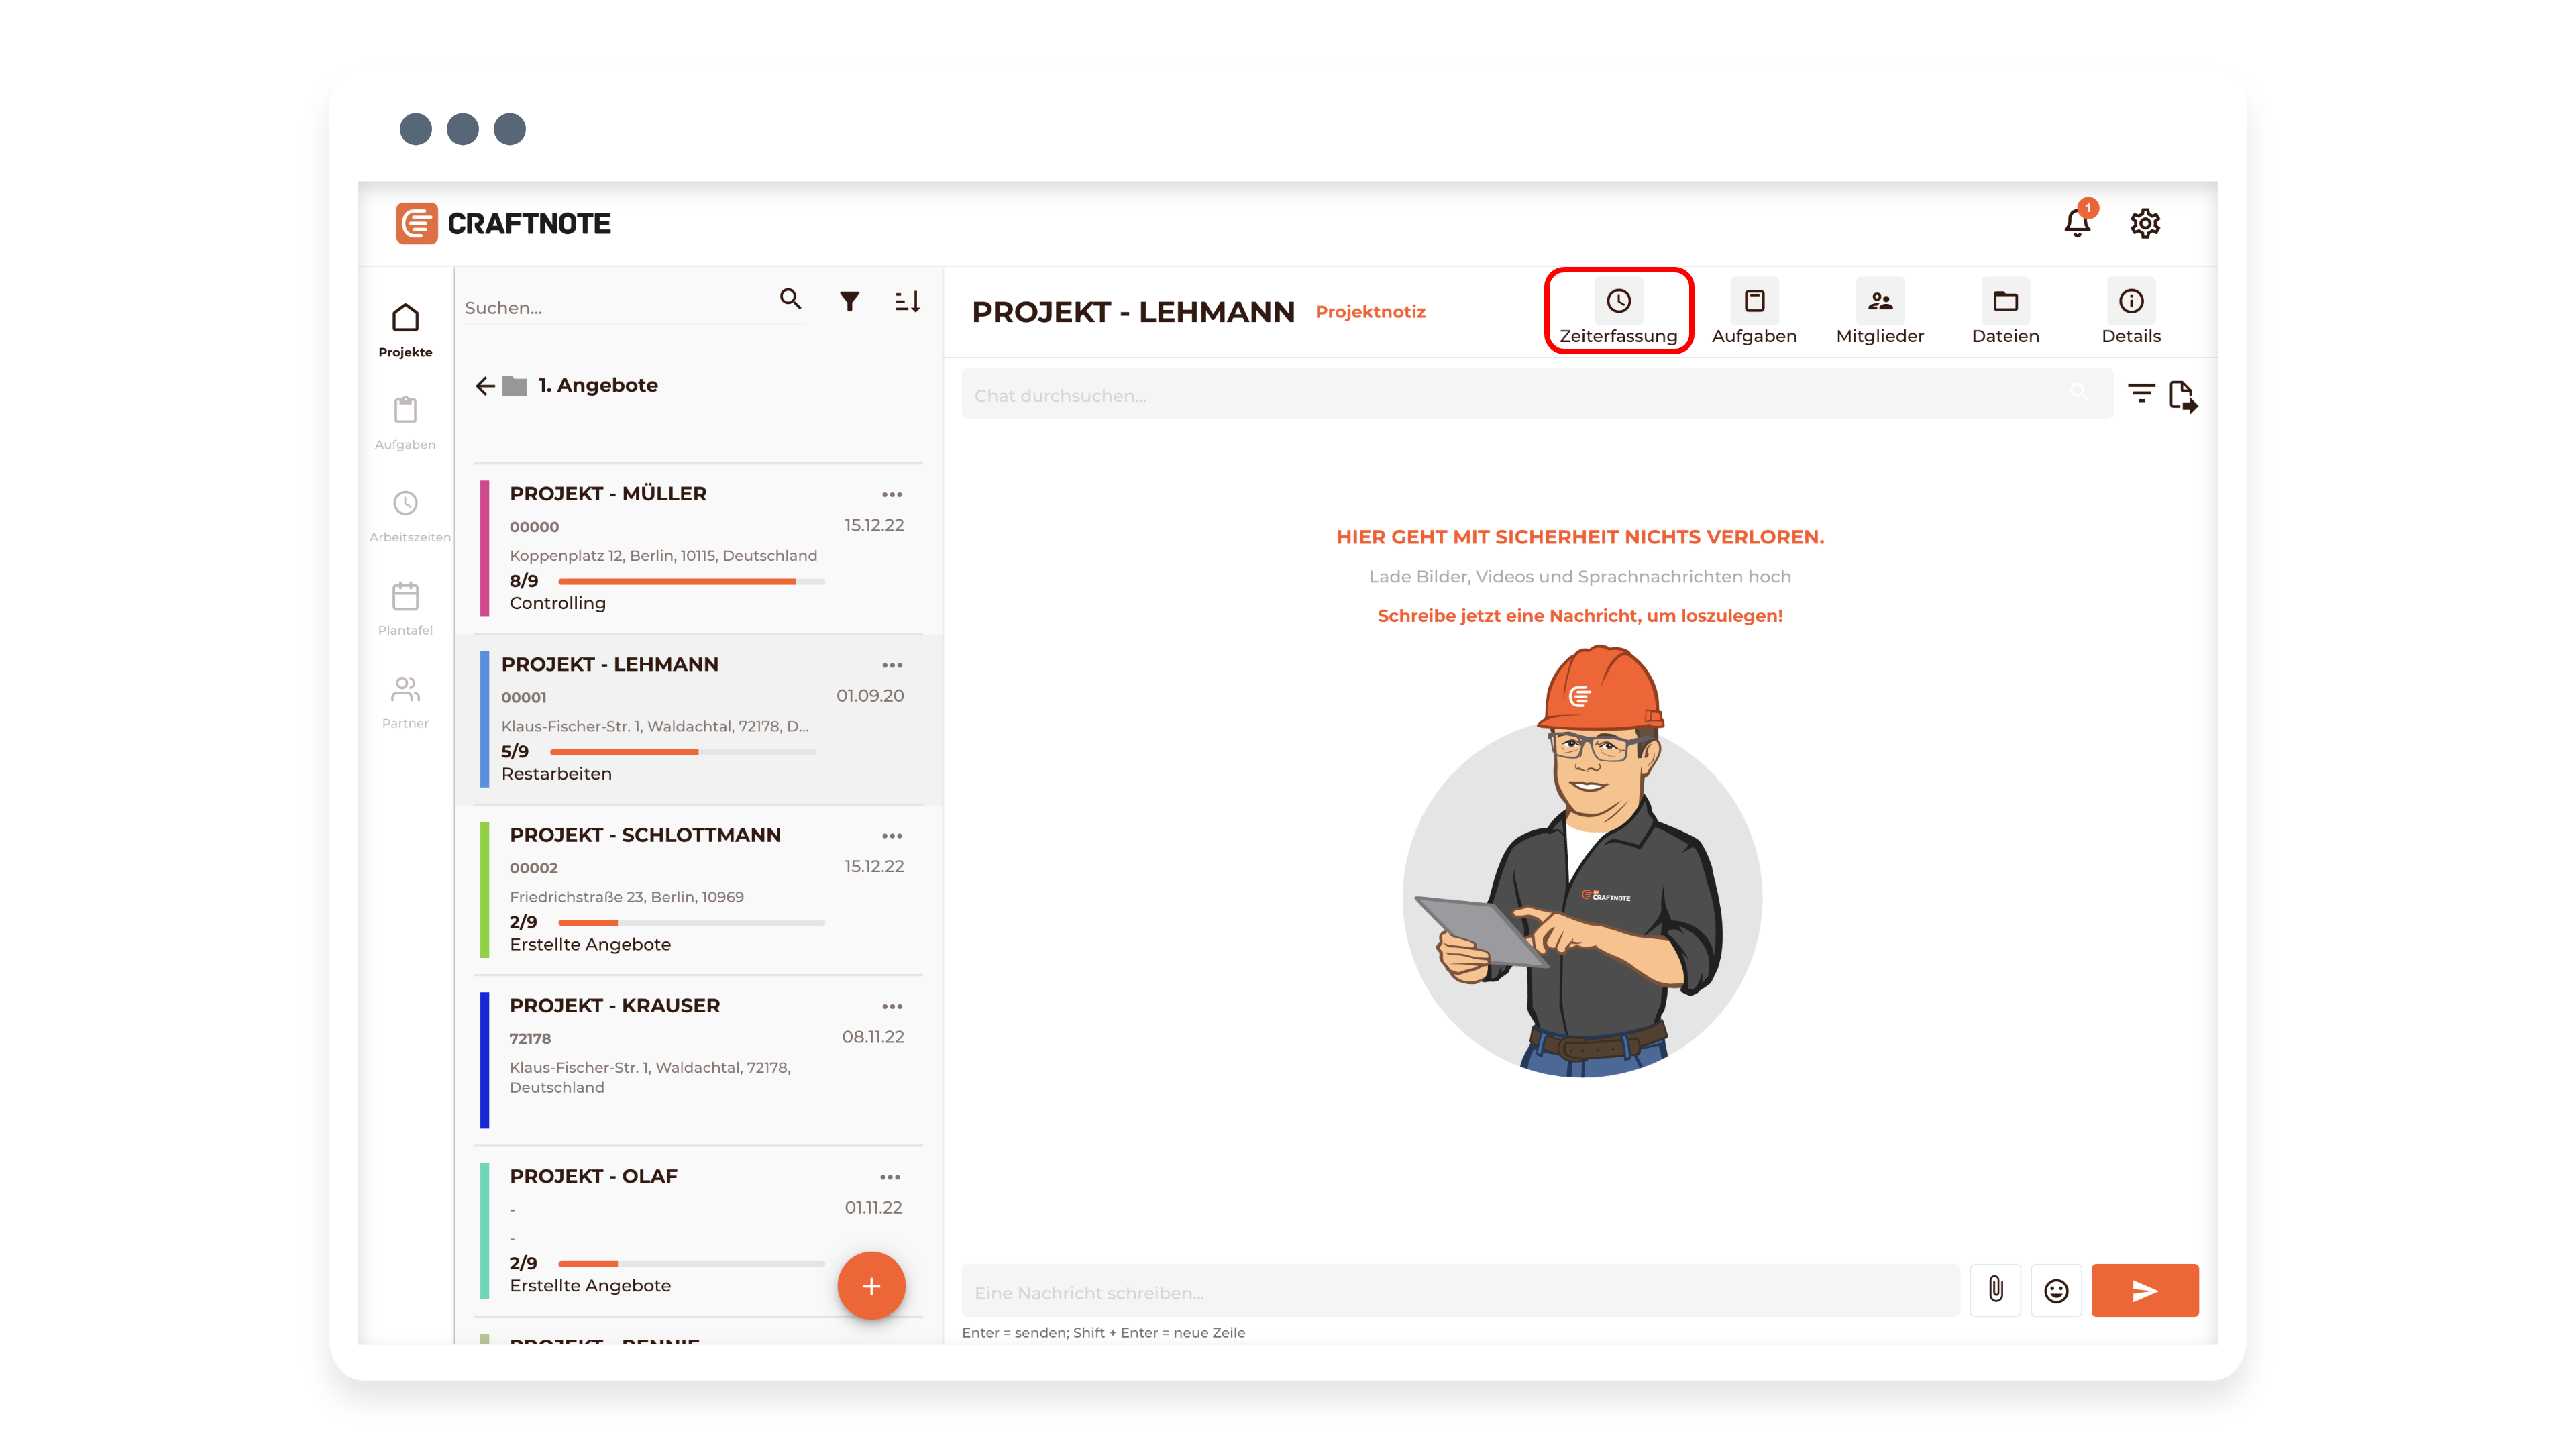Open chat filter options icon
2576x1449 pixels.
pos(2141,393)
